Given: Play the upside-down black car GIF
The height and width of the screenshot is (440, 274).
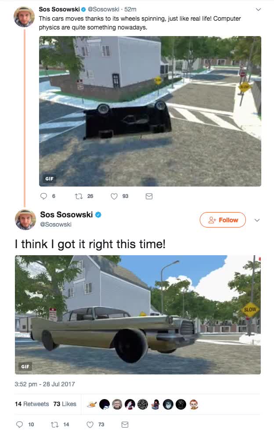Looking at the screenshot, I should tap(150, 111).
